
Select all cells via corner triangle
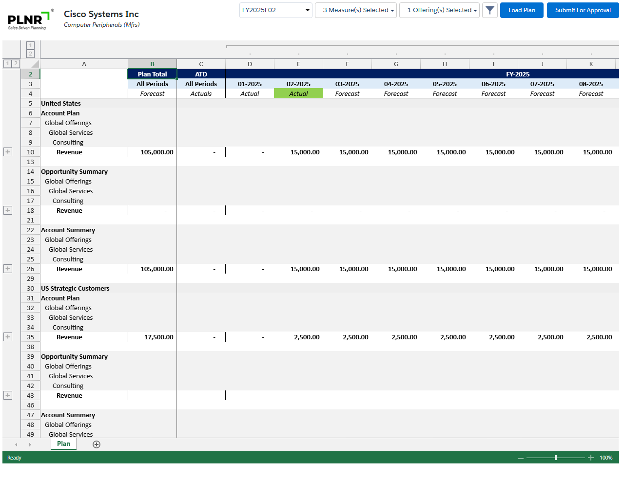[35, 64]
